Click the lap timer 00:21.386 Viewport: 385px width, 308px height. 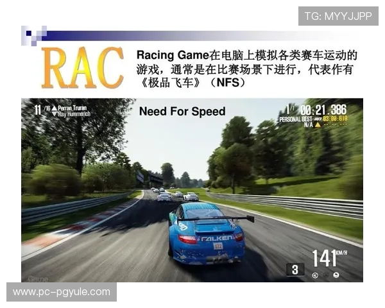pos(323,110)
